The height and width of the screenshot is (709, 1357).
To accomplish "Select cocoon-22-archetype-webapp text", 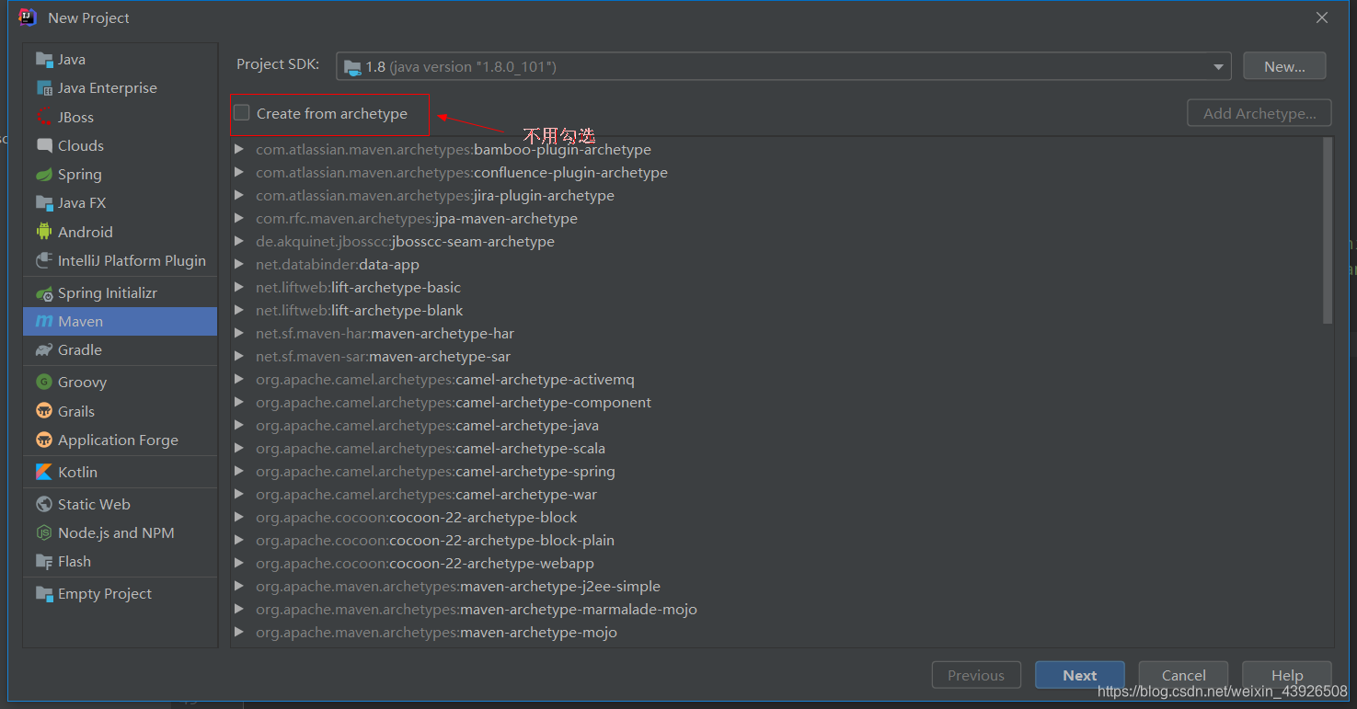I will (x=492, y=563).
